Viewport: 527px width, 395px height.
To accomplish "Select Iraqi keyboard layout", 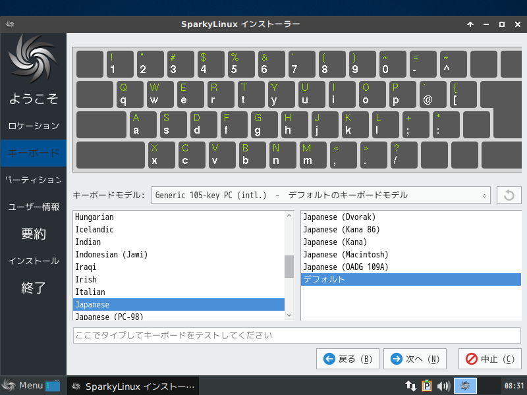I will [179, 267].
